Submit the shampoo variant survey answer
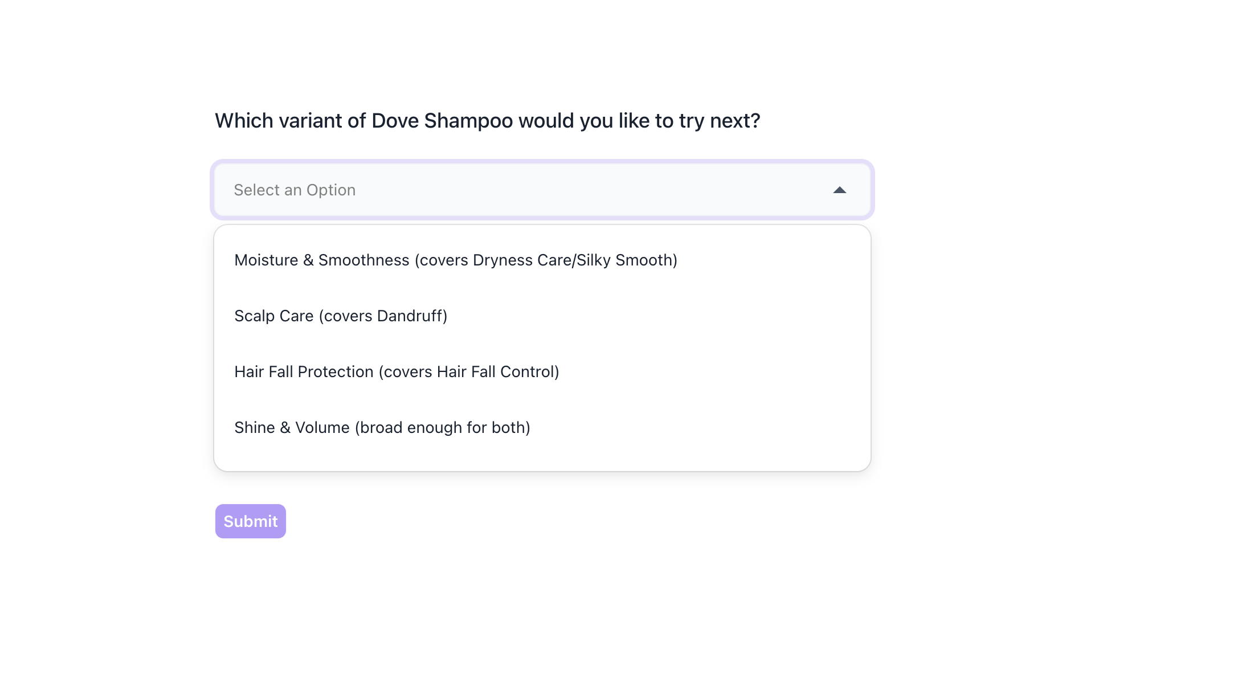1250x687 pixels. click(x=250, y=521)
